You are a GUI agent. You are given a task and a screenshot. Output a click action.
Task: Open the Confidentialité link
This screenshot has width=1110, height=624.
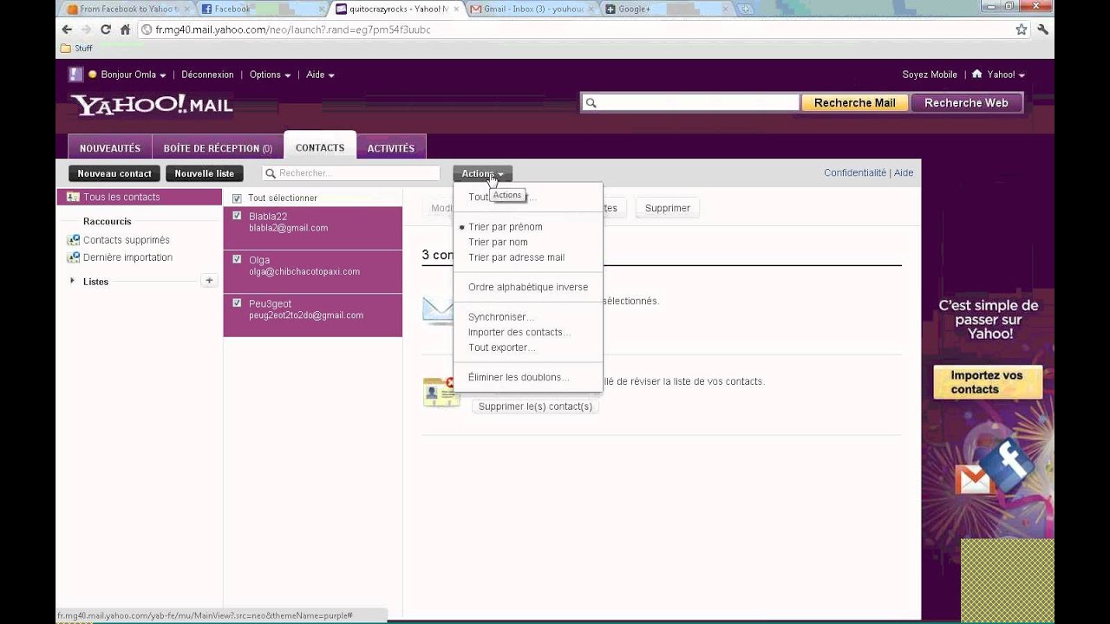coord(855,172)
